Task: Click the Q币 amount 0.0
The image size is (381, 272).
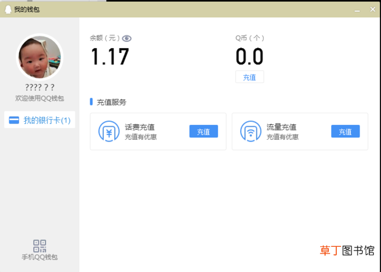Action: [249, 57]
